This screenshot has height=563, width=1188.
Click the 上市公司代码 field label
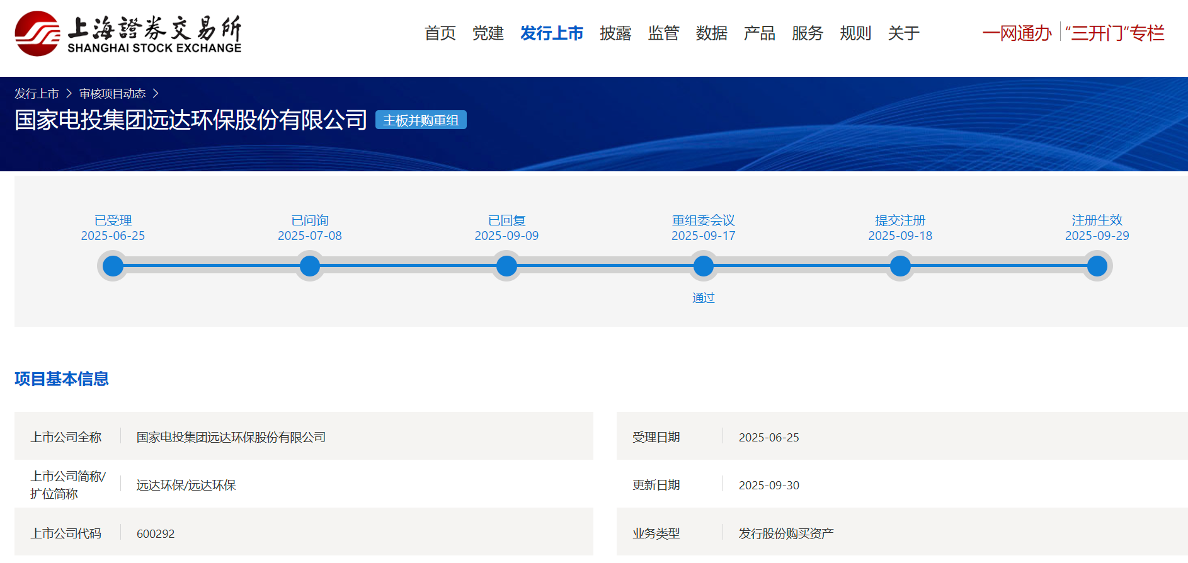click(66, 533)
